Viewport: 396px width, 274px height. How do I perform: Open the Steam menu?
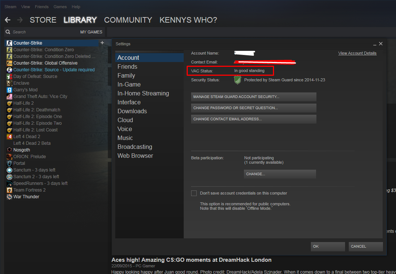[10, 7]
